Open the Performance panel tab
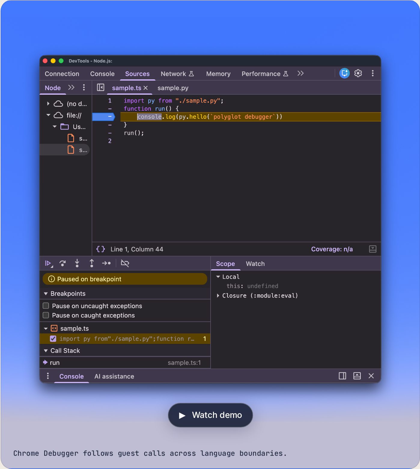Viewport: 420px width, 469px height. (x=265, y=74)
